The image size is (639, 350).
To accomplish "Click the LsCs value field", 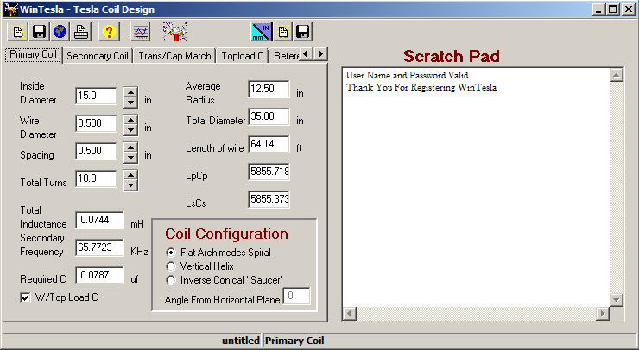I will click(x=269, y=199).
